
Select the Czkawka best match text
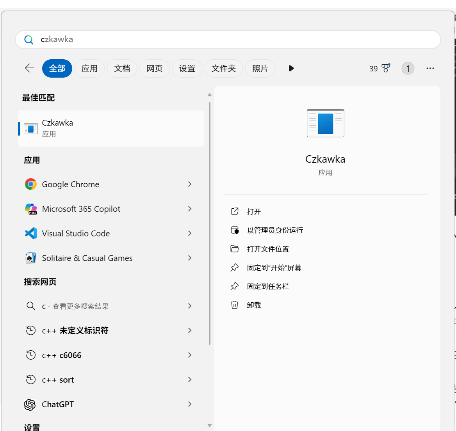[x=57, y=123]
